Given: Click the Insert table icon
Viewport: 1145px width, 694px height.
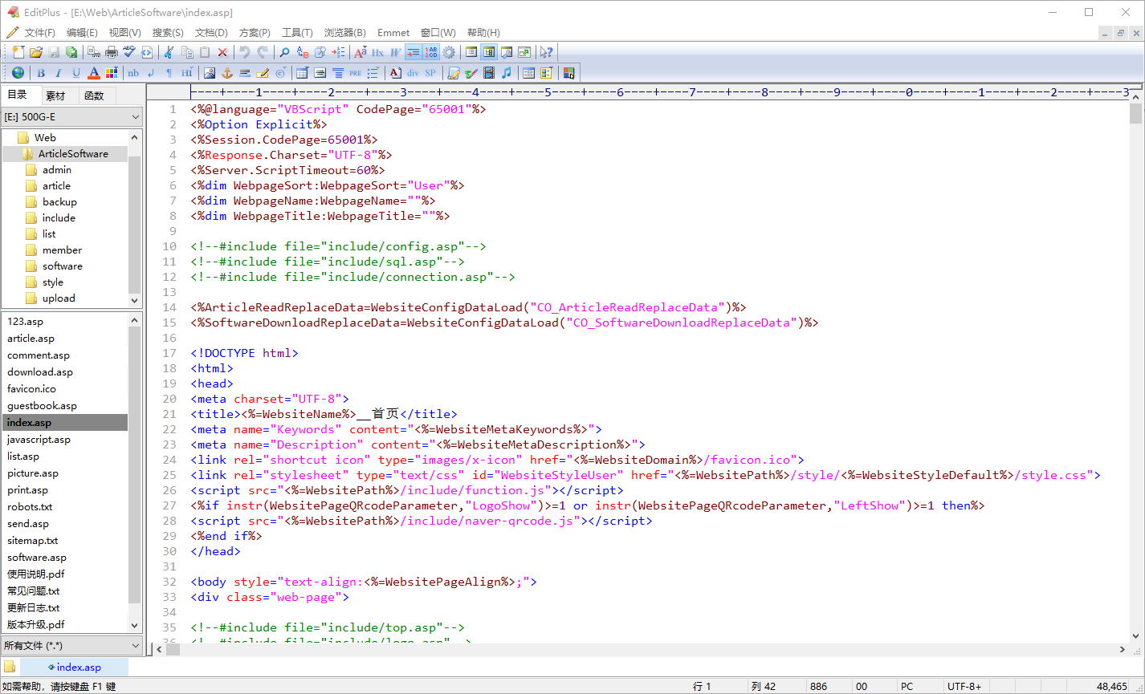Looking at the screenshot, I should click(302, 73).
